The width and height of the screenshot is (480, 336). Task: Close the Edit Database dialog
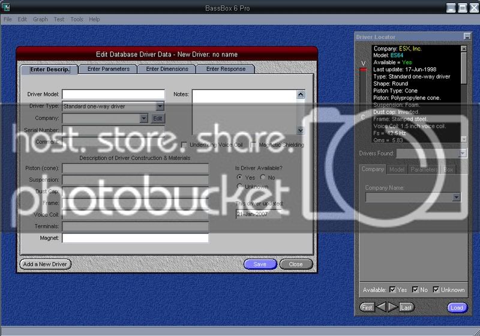click(296, 264)
